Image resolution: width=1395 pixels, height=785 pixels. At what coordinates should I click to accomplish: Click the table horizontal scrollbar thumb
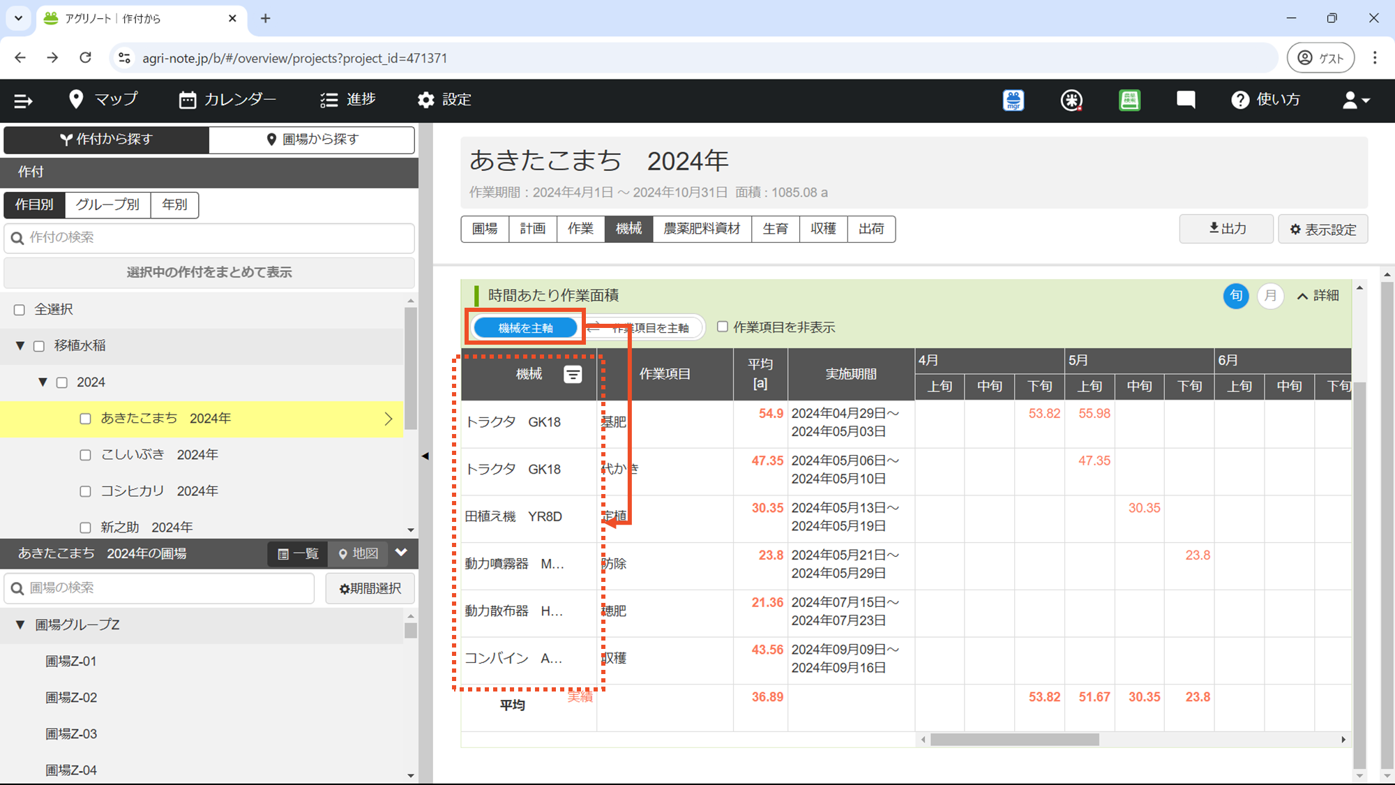(1014, 740)
